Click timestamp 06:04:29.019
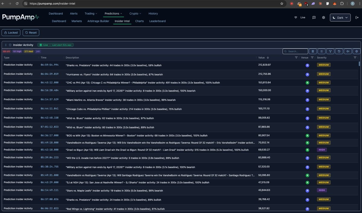362x213 pixels. [50, 74]
